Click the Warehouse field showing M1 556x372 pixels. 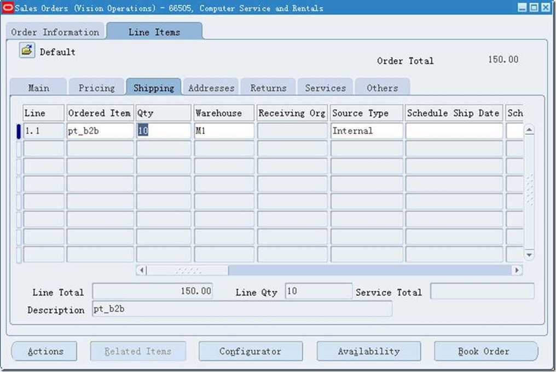(x=224, y=131)
